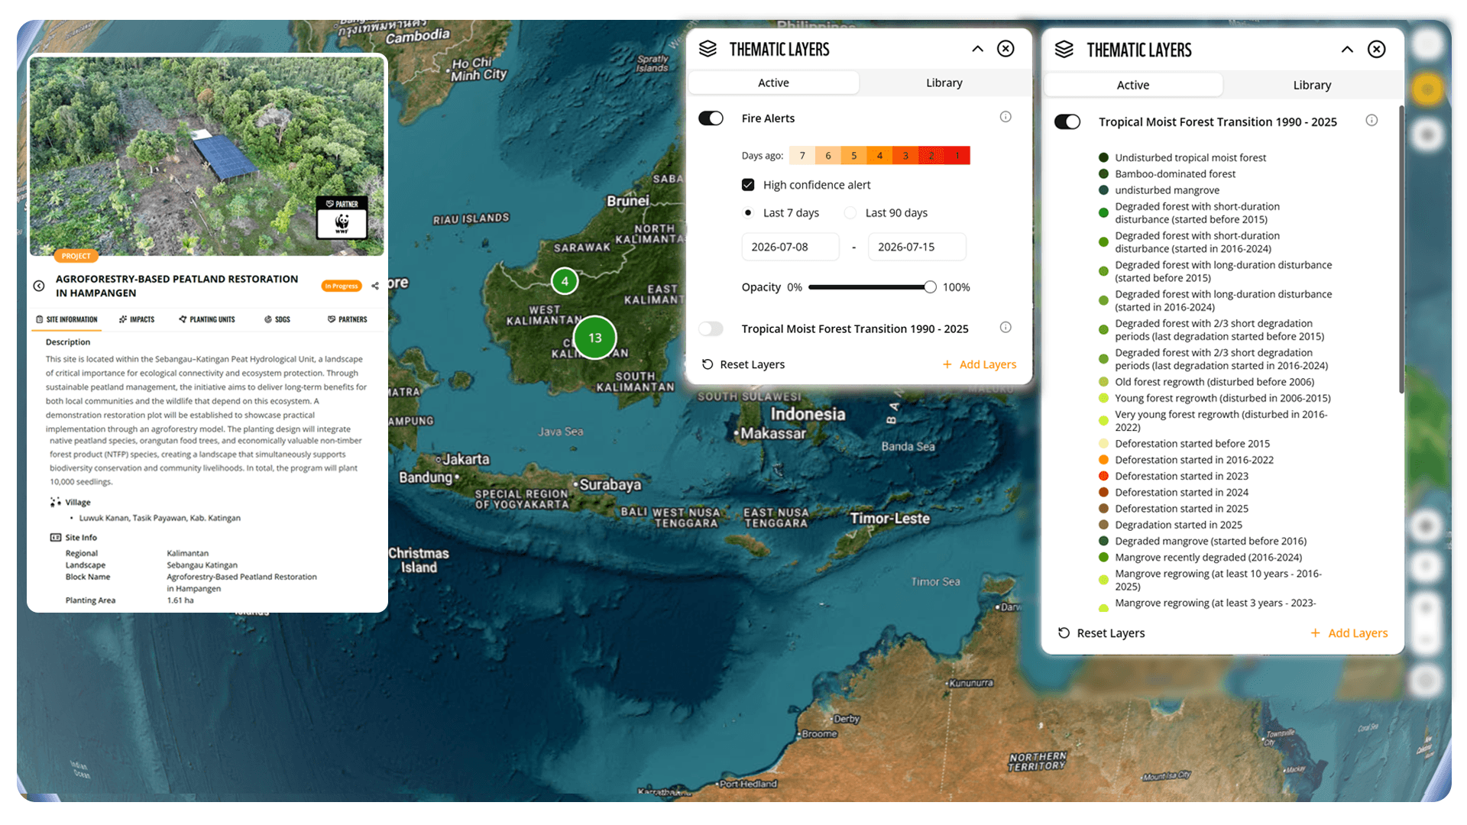Open info for inactive Tropical Moist Forest layer

coord(1006,328)
